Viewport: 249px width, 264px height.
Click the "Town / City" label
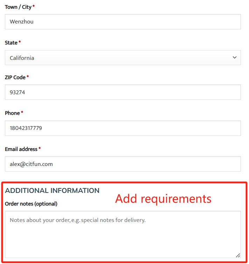(18, 7)
